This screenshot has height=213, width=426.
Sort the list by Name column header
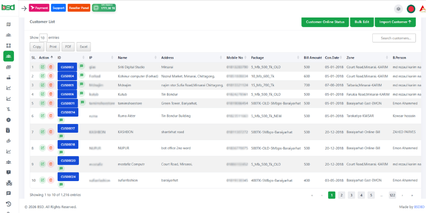point(122,58)
